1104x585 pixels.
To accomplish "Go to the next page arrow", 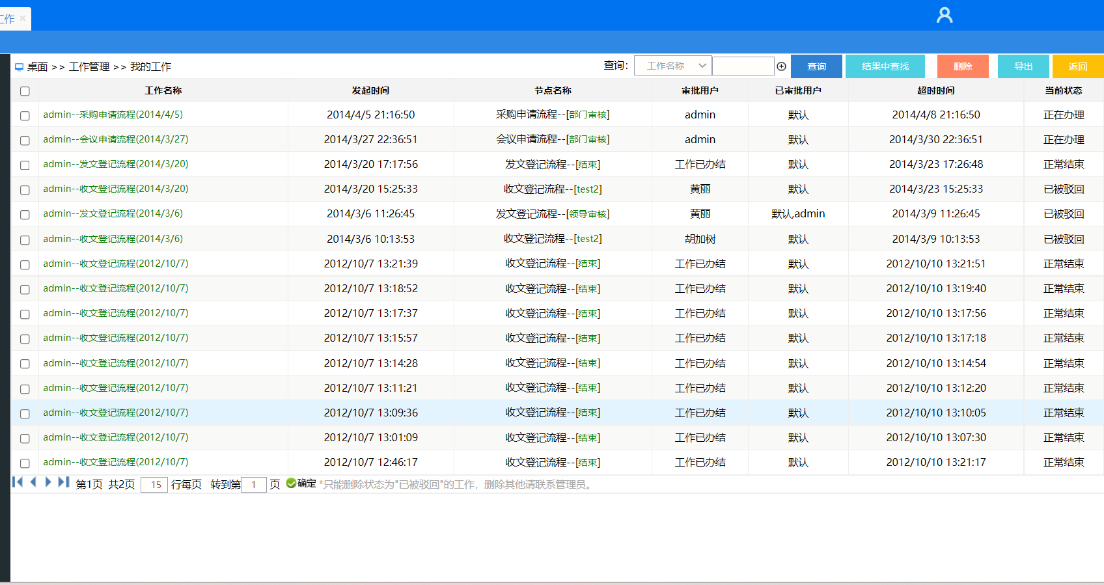I will 48,482.
